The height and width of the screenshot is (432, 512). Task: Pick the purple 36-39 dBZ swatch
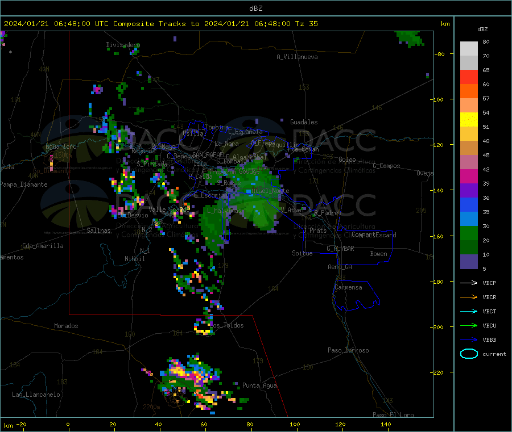(x=469, y=191)
